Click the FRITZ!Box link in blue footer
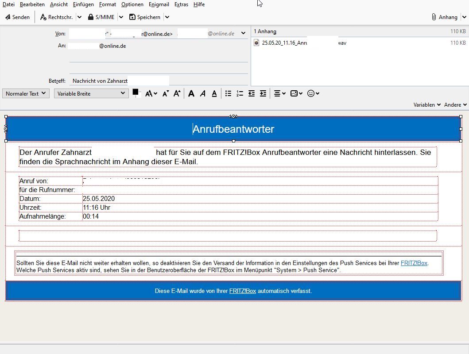 [x=243, y=291]
